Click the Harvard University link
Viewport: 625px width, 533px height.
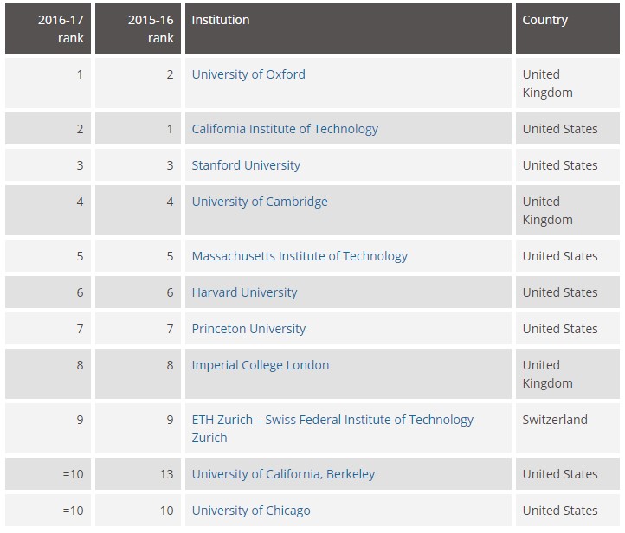click(x=244, y=292)
